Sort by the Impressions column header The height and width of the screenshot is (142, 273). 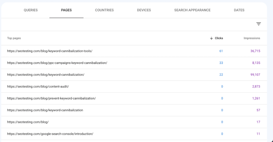(252, 38)
